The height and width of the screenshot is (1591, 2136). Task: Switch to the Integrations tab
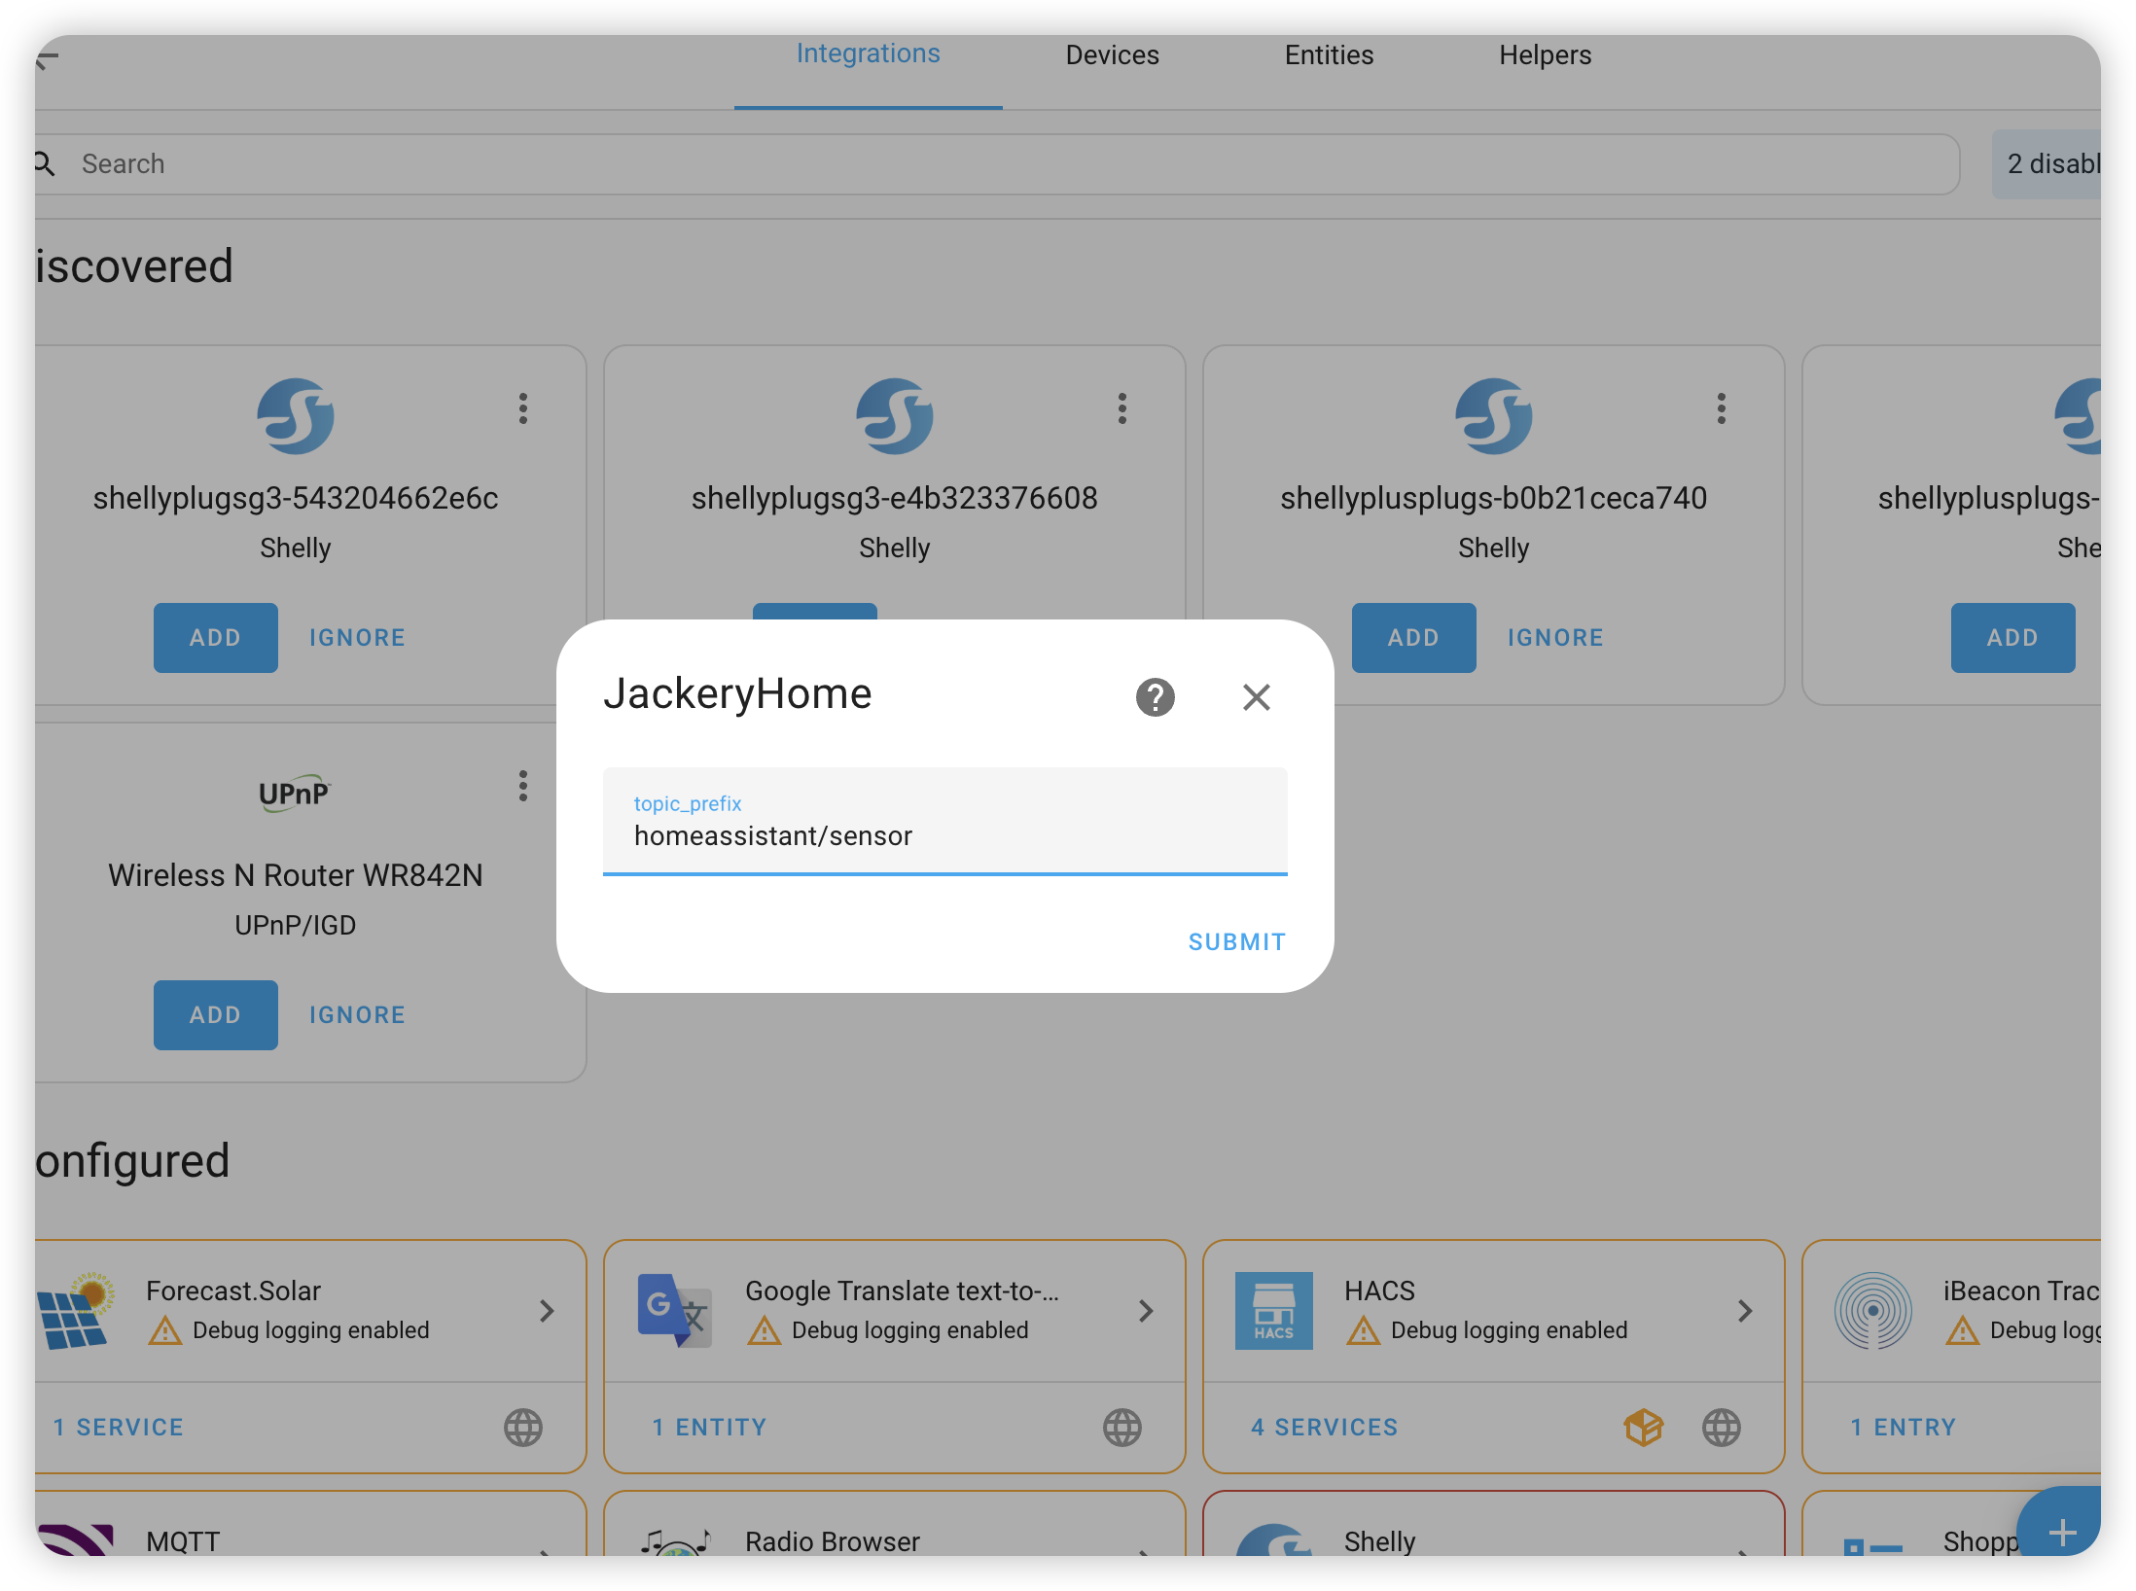[x=869, y=54]
